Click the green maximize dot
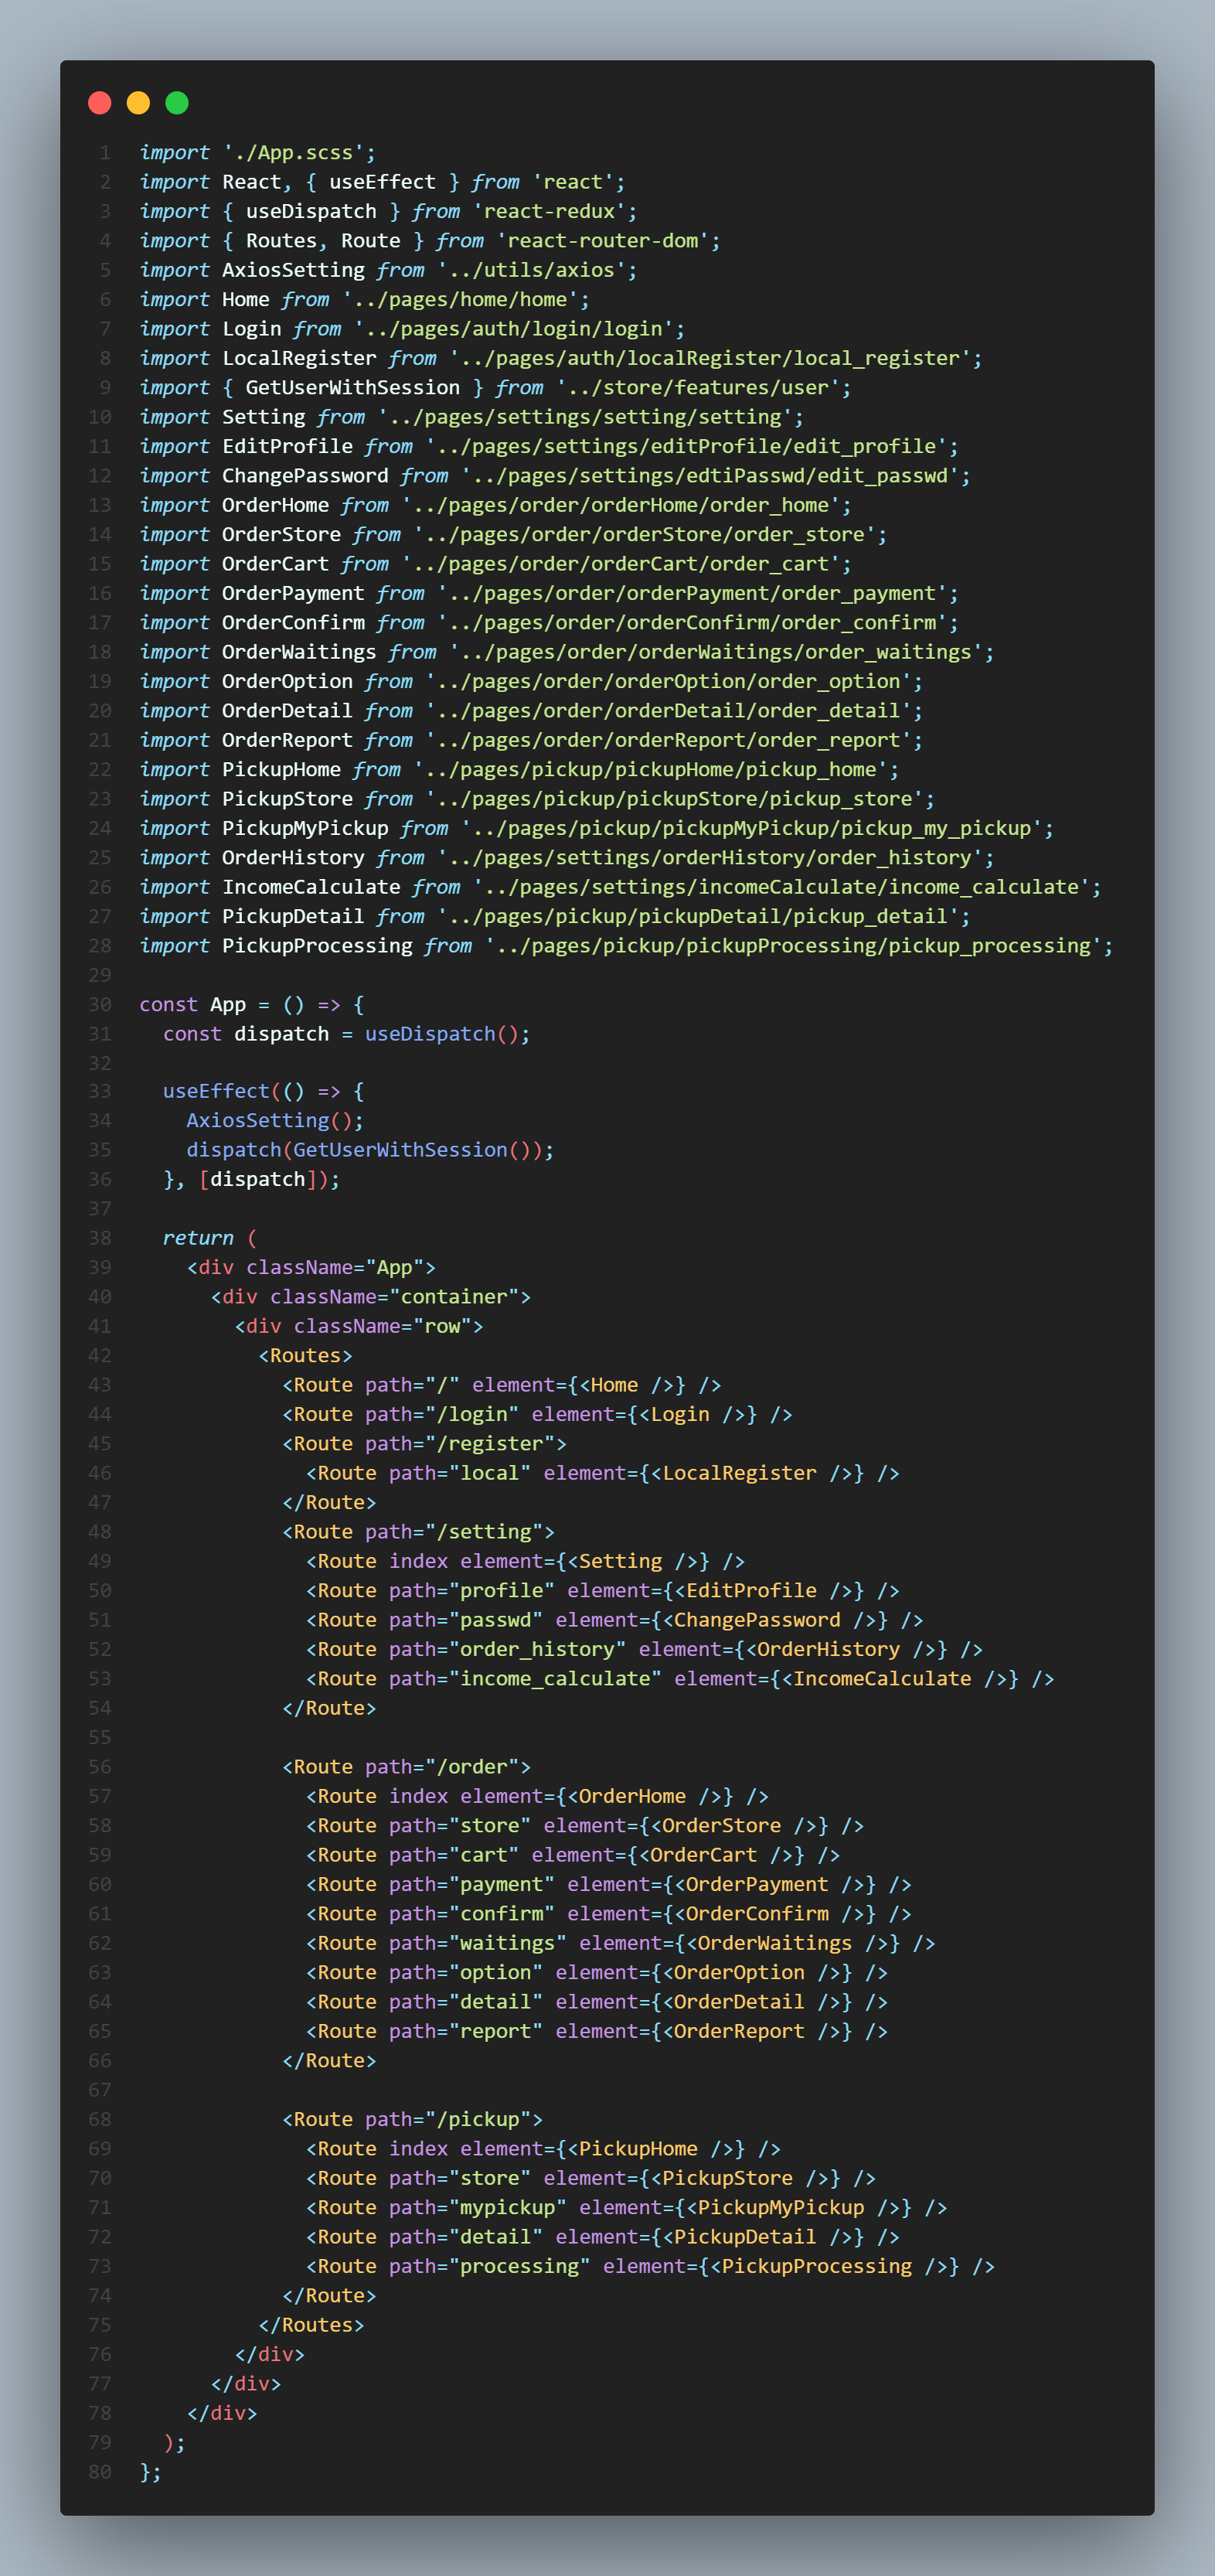 click(177, 103)
